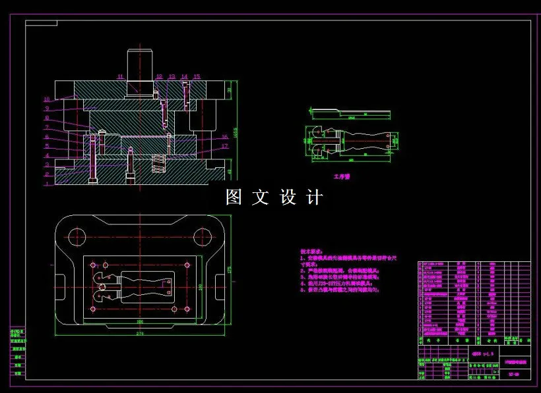Image resolution: width=541 pixels, height=393 pixels.
Task: Click the upper-right guide post circle in plan view
Action: click(x=203, y=237)
